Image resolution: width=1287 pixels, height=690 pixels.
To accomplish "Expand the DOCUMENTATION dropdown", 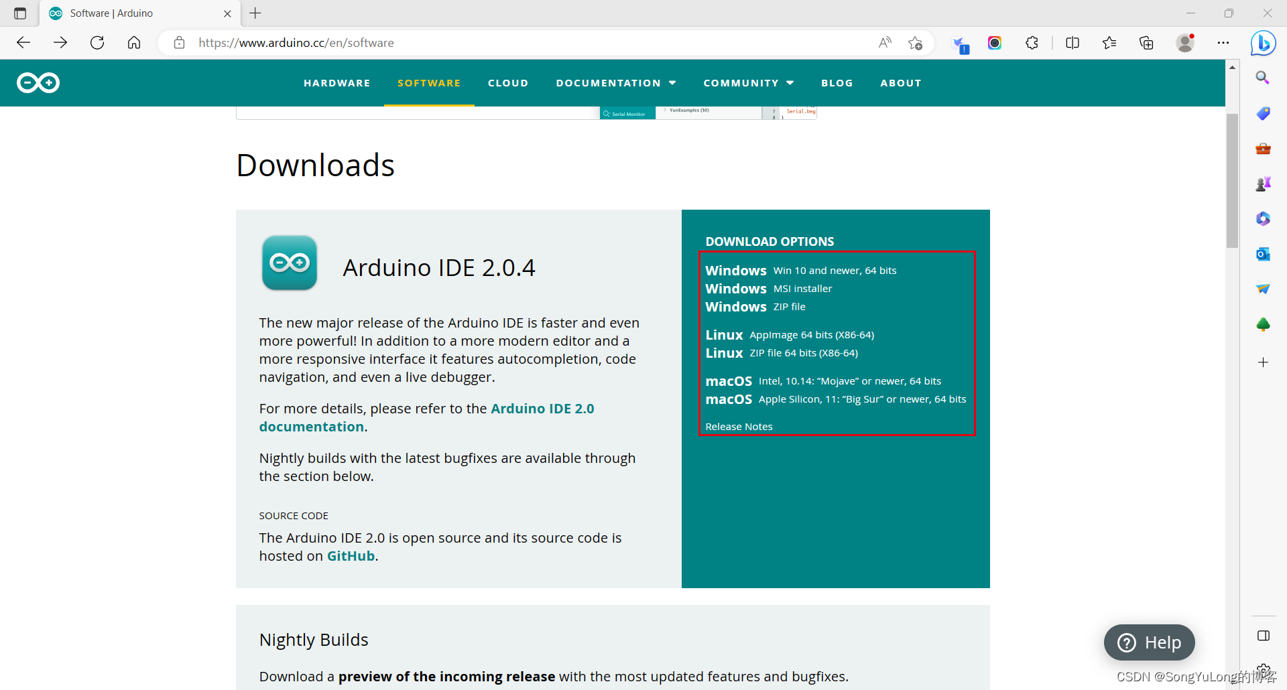I will click(615, 82).
